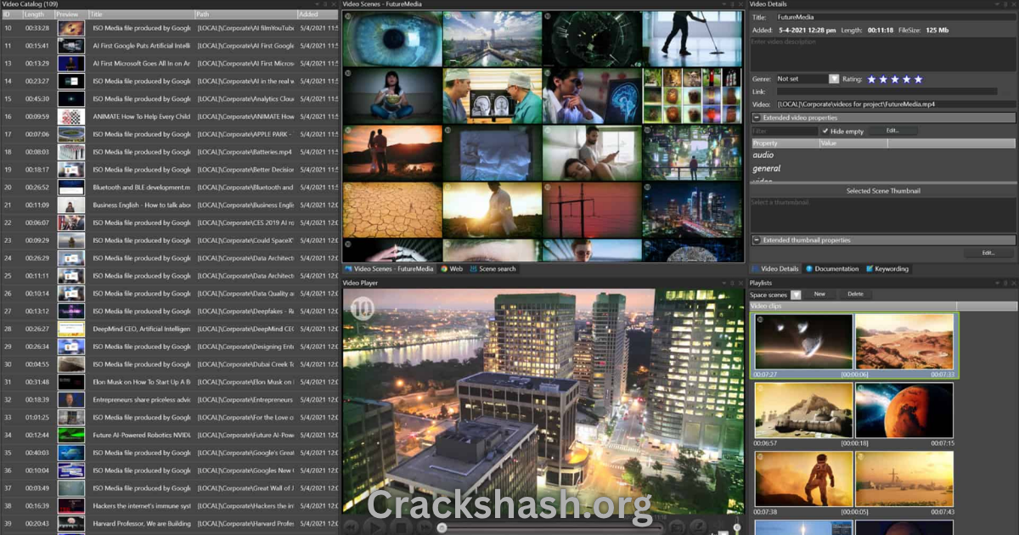Viewport: 1019px width, 535px height.
Task: Select the astronaut clip in playlist
Action: (x=803, y=479)
